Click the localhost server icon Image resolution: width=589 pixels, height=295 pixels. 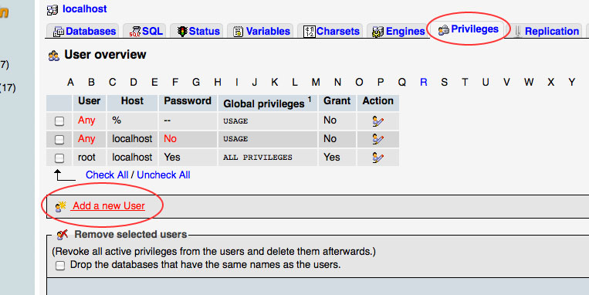pyautogui.click(x=52, y=10)
